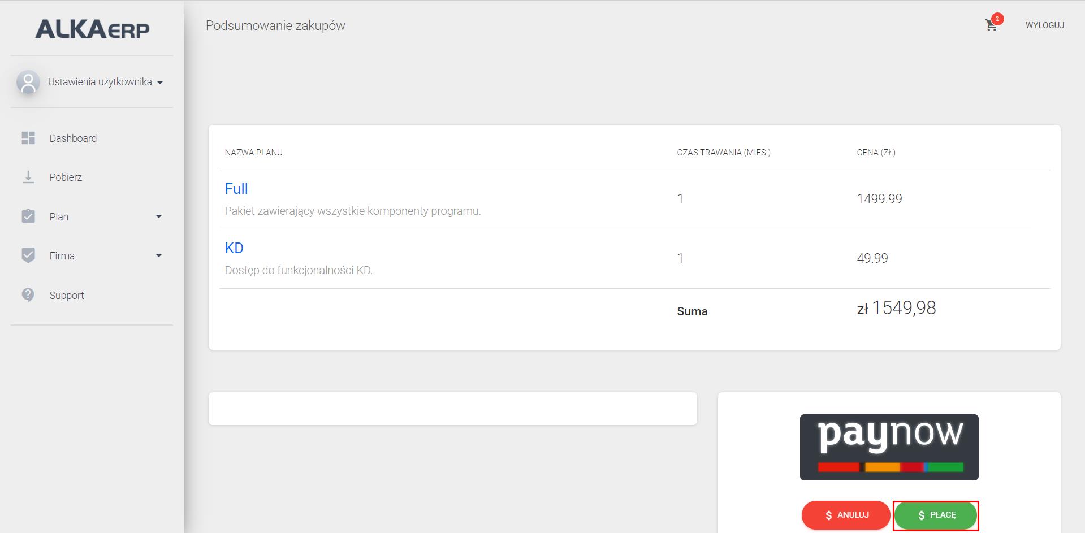1085x533 pixels.
Task: Click the Plan clipboard icon
Action: [x=28, y=216]
